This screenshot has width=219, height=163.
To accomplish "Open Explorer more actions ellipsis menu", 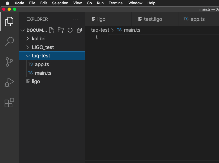I will [76, 19].
